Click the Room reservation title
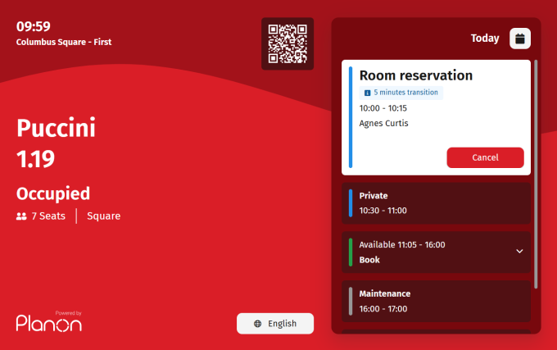557x350 pixels. (416, 75)
